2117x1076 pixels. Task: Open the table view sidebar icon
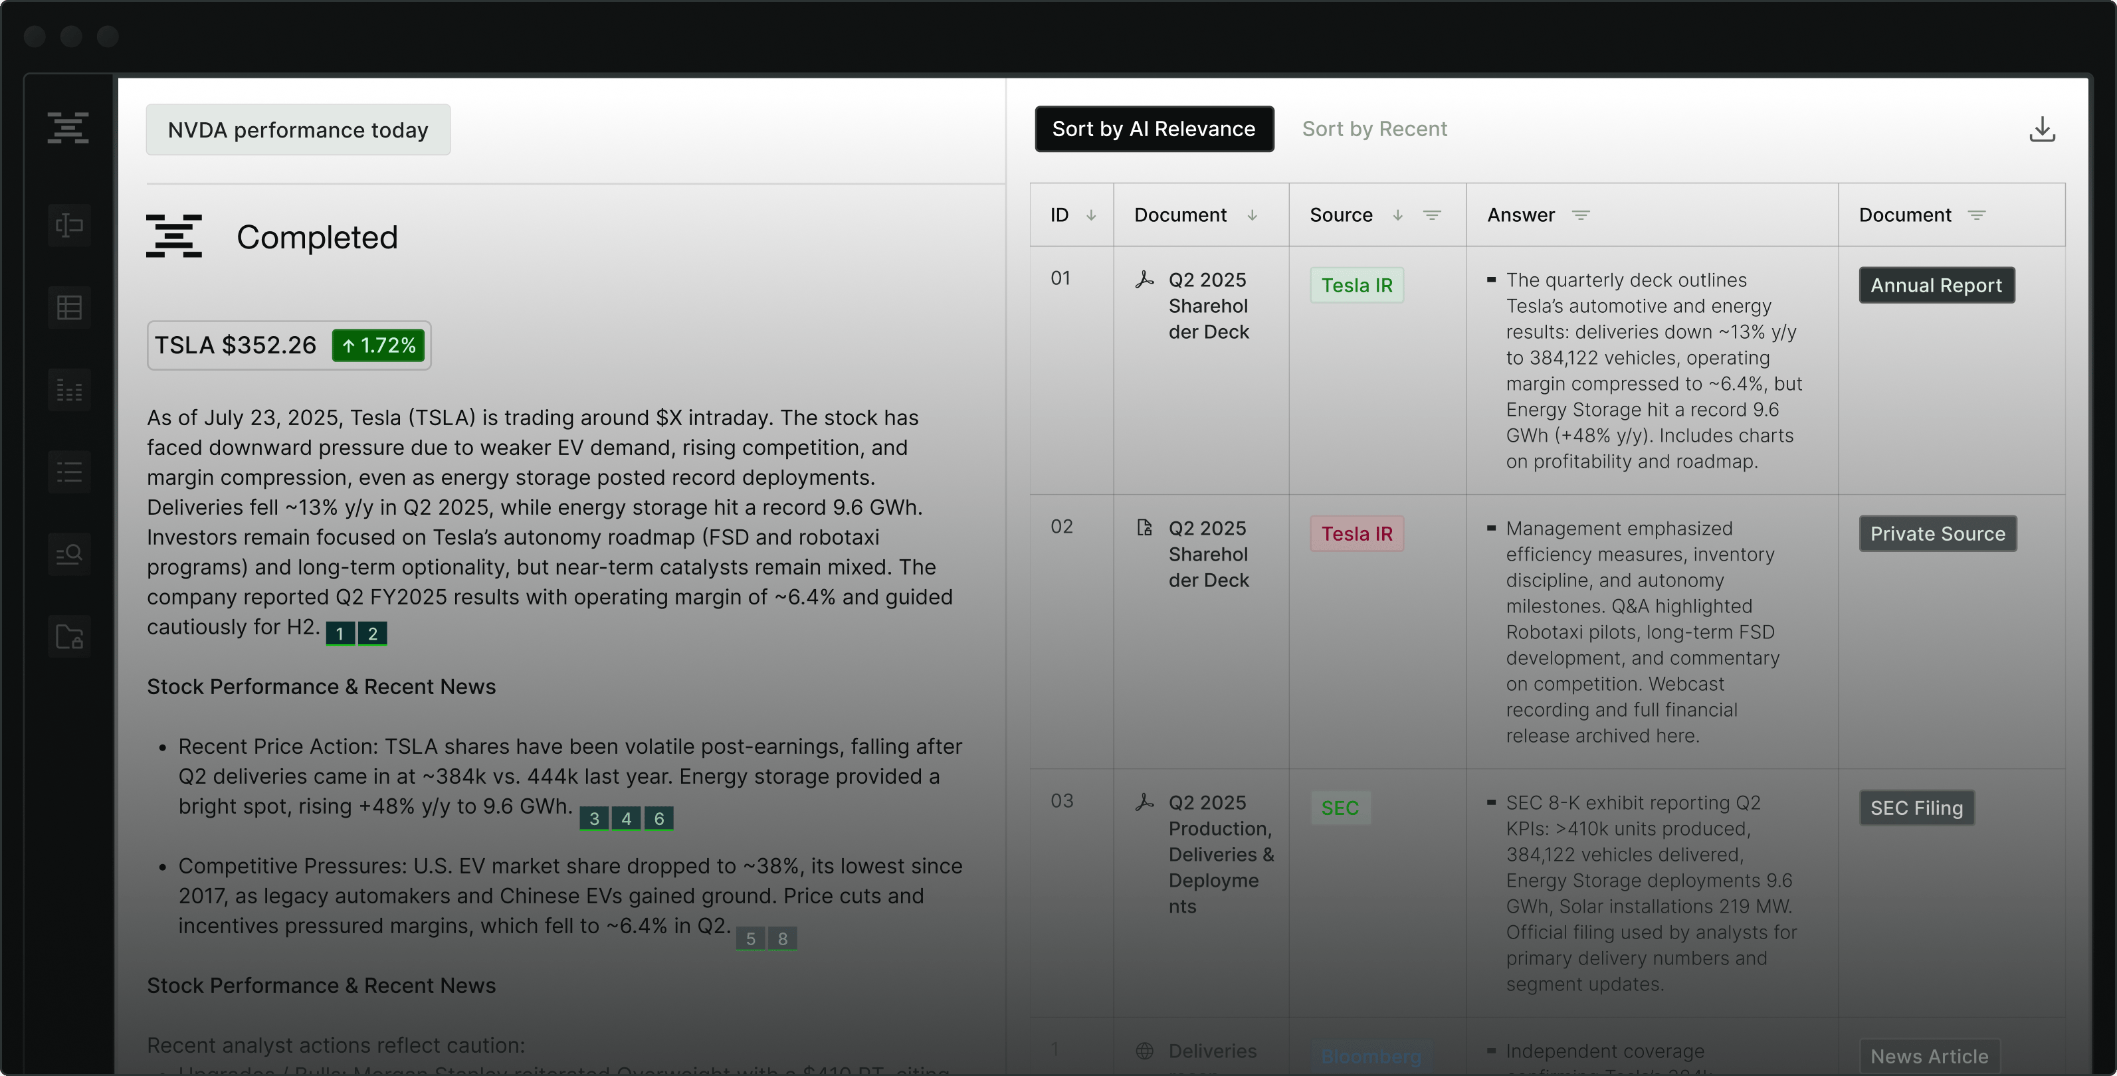[69, 308]
